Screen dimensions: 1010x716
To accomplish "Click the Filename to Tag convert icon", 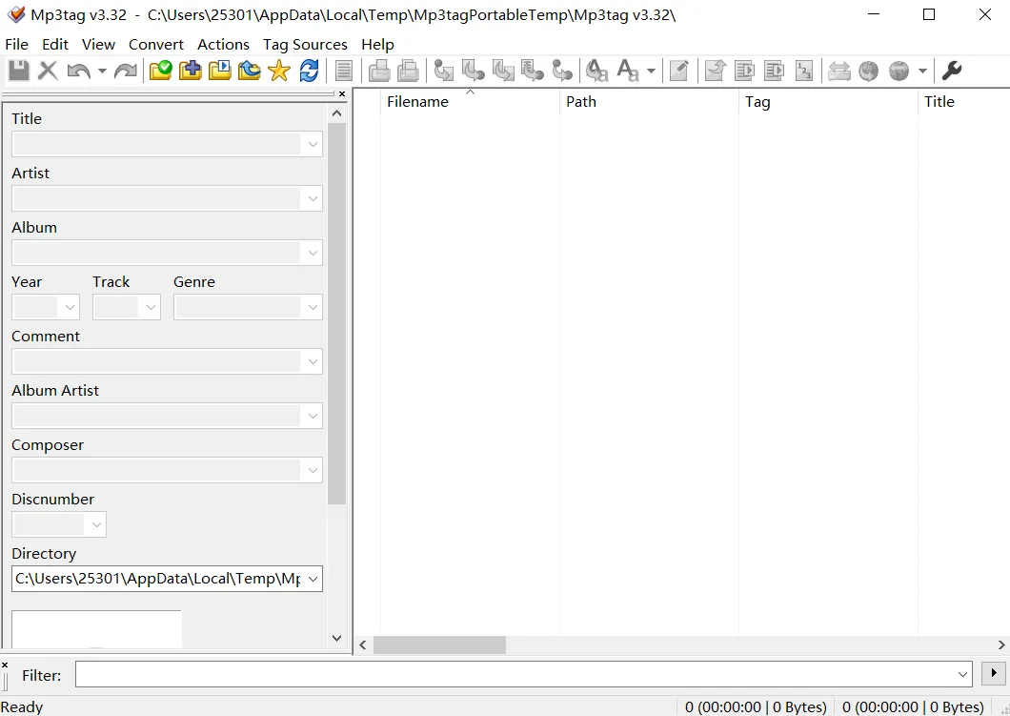I will (x=474, y=71).
